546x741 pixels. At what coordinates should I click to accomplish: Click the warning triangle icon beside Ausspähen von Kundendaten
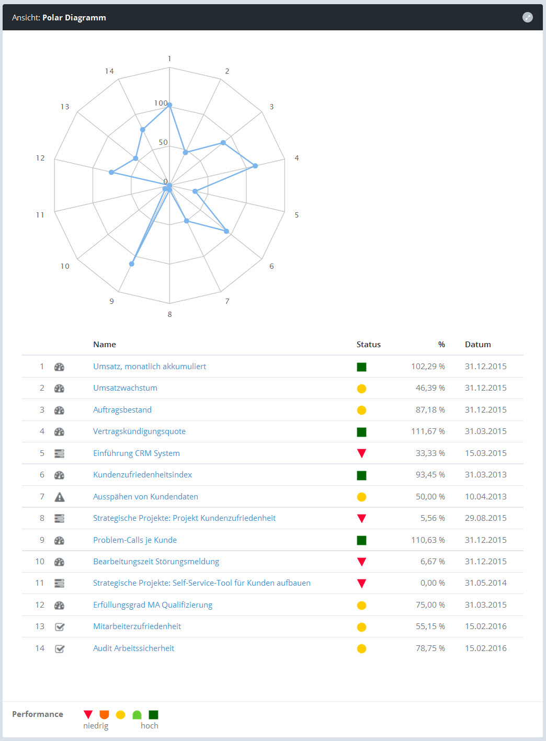click(59, 497)
